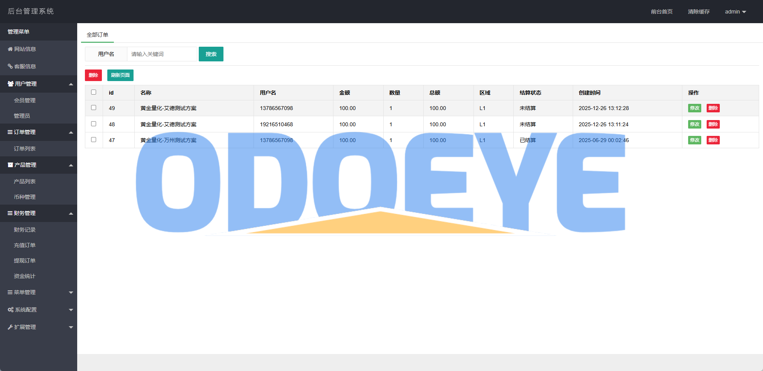Switch to the 全部订单 tab

tap(97, 35)
